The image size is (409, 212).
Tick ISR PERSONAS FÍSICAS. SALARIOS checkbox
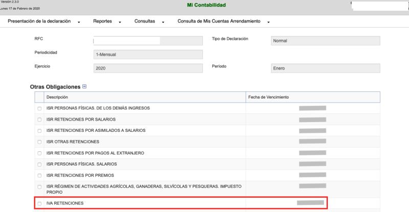39,164
